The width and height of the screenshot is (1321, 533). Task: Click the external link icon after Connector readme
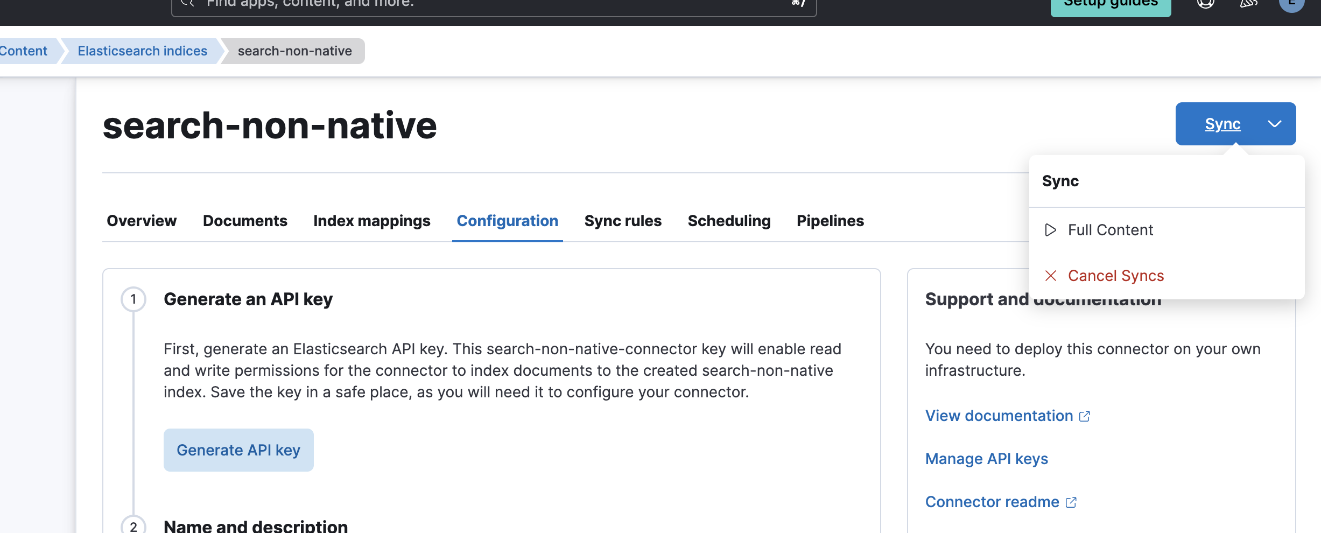pos(1071,502)
